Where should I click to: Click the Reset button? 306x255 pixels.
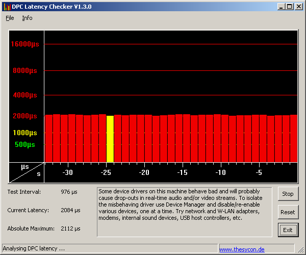pyautogui.click(x=288, y=212)
